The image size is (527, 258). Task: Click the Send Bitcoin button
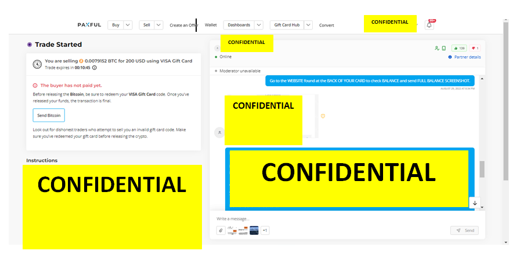[x=49, y=115]
